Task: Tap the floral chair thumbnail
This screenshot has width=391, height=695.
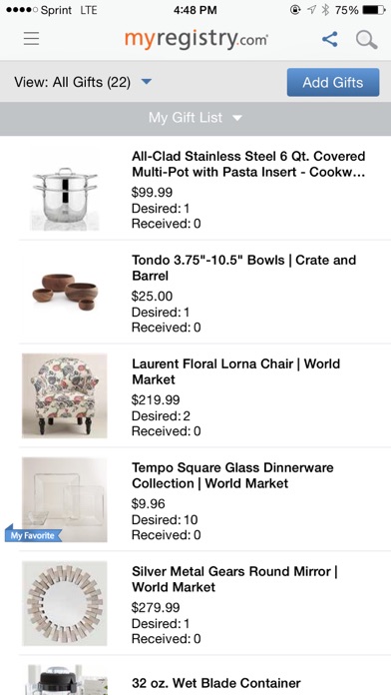Action: point(65,395)
